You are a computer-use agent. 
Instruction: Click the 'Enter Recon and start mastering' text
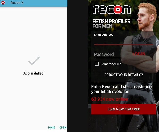pos(122,87)
